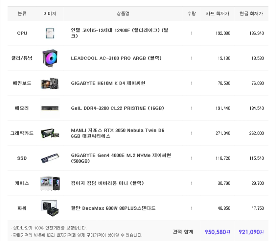
Task: Open GIGABYTE H610M K D4 제이씨현 link
Action: (108, 83)
